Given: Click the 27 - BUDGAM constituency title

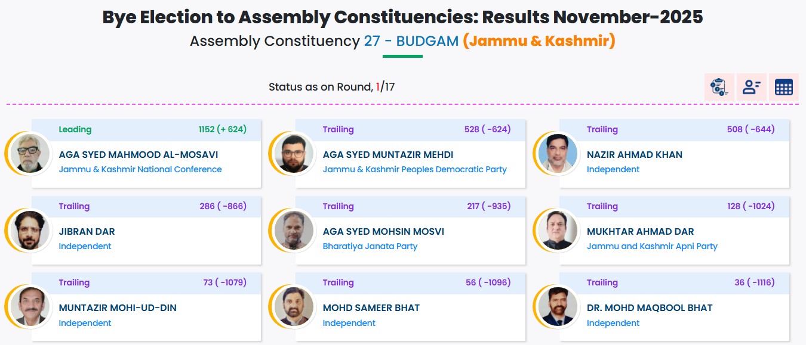Looking at the screenshot, I should tap(411, 41).
